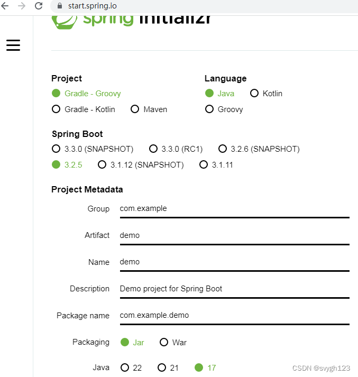Select Spring Boot 3.2.6 (SNAPSHOT)
This screenshot has width=358, height=377.
coord(259,149)
